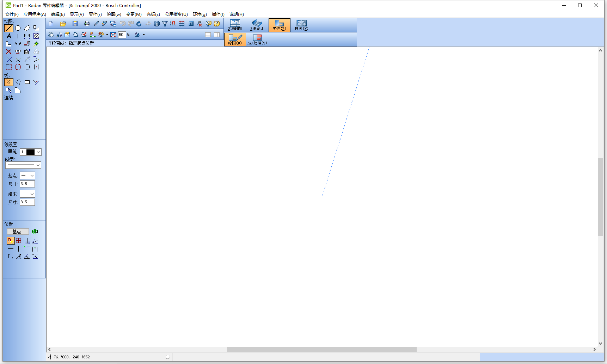Click the Redo arrow
The height and width of the screenshot is (364, 607).
131,24
